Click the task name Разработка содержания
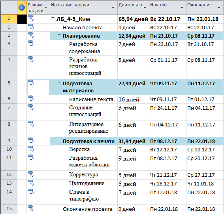This screenshot has height=214, width=224. tap(85, 48)
